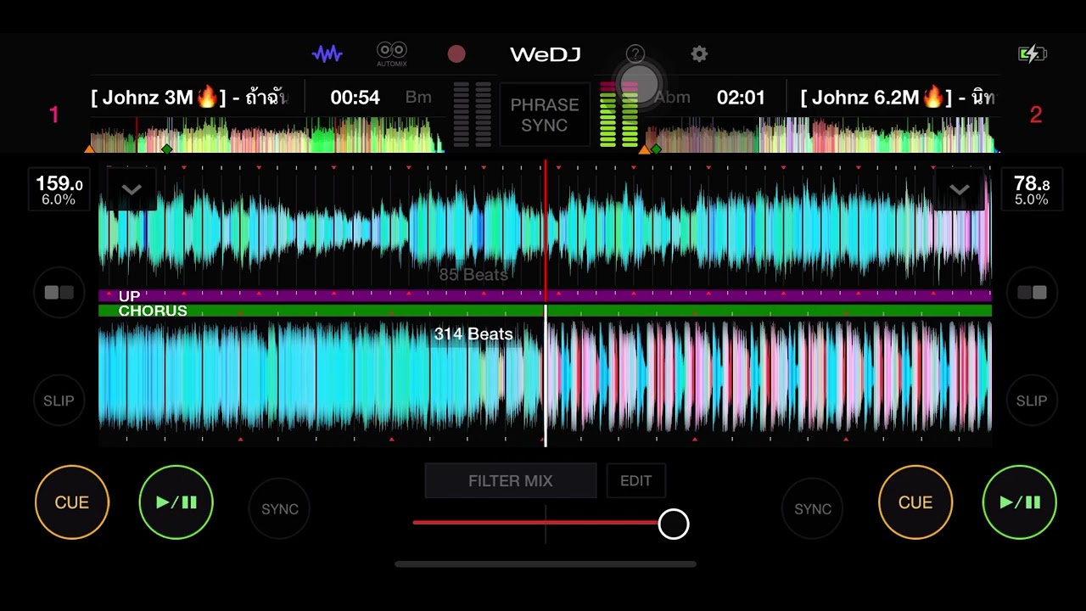The width and height of the screenshot is (1086, 611).
Task: Select deck number 1 label
Action: point(54,115)
